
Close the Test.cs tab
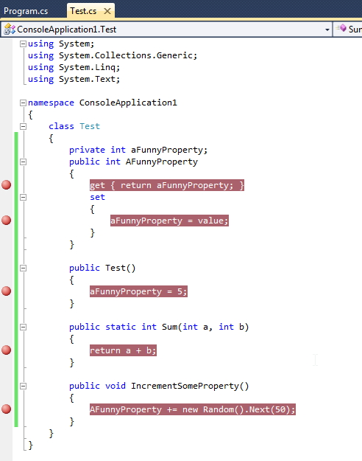coord(107,11)
